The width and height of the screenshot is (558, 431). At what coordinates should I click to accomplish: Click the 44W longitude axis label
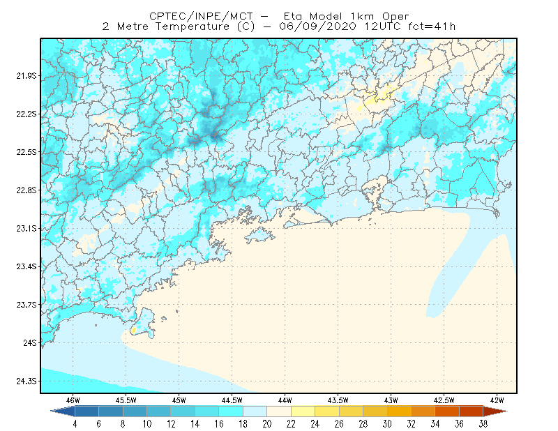[285, 400]
